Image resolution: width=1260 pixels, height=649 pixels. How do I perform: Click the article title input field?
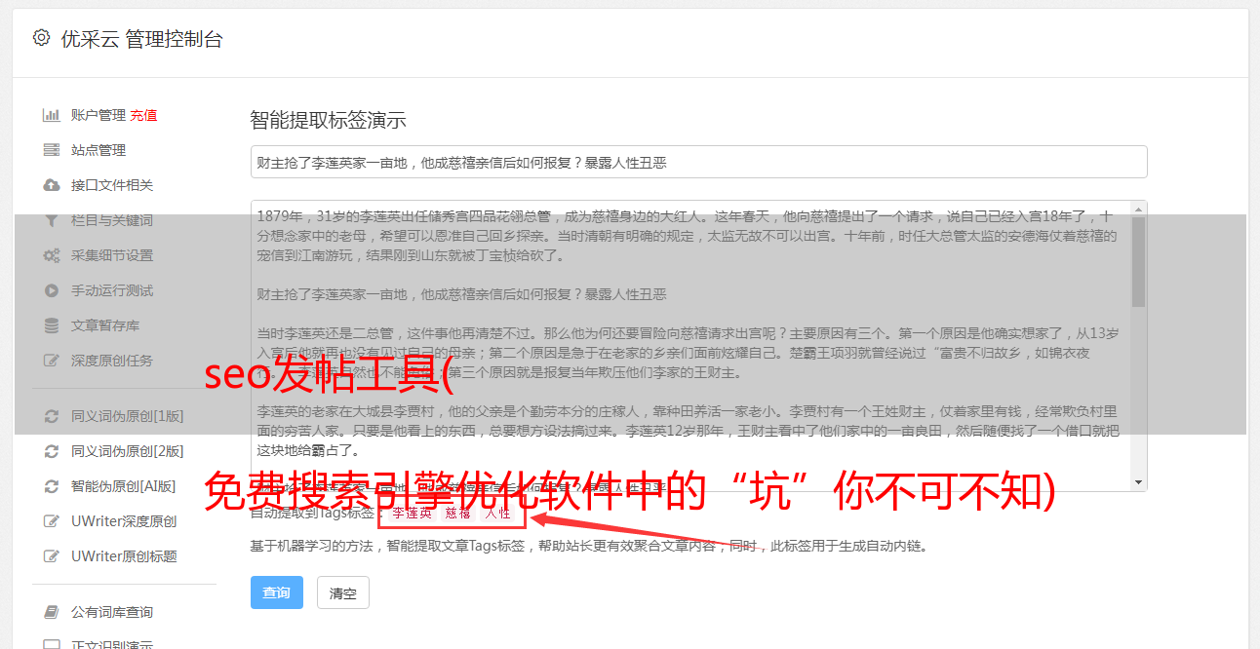(x=698, y=162)
